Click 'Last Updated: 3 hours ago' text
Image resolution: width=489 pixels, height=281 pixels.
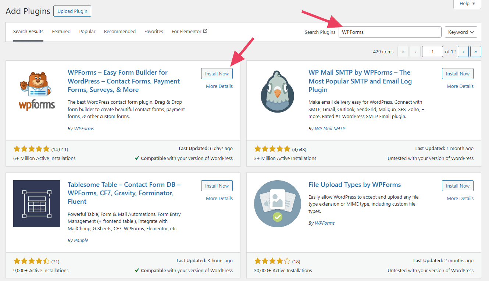[204, 261]
